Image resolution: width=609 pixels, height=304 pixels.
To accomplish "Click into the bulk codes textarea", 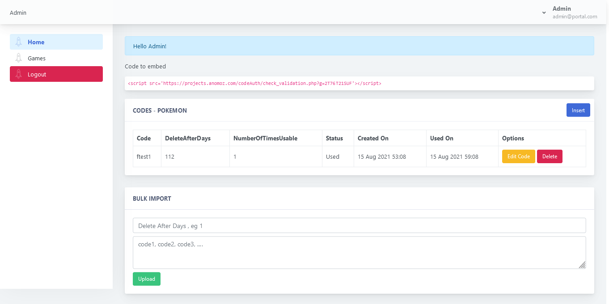I will pos(359,253).
